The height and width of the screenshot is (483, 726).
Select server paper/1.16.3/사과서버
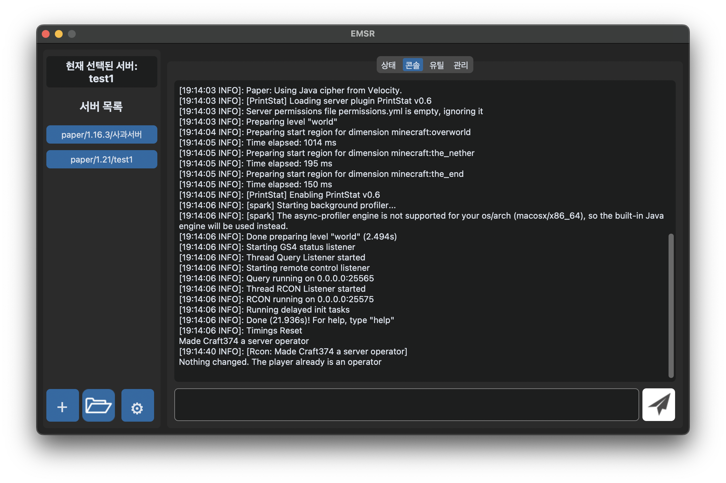[102, 134]
